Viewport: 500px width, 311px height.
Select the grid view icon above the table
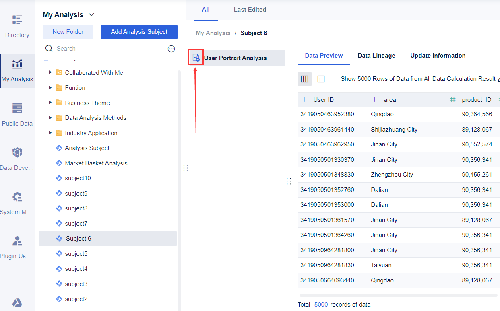pyautogui.click(x=304, y=79)
